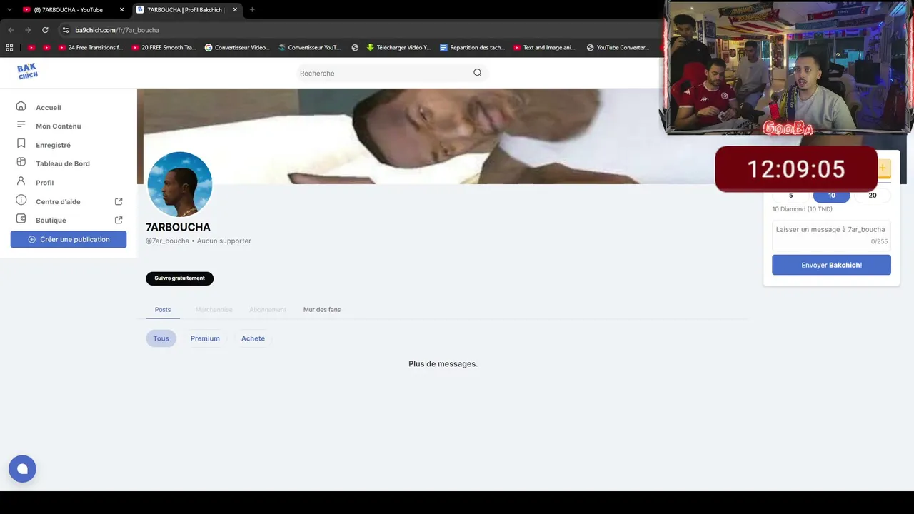The width and height of the screenshot is (914, 514).
Task: Open Centre d'aide sidebar link
Action: 58,201
